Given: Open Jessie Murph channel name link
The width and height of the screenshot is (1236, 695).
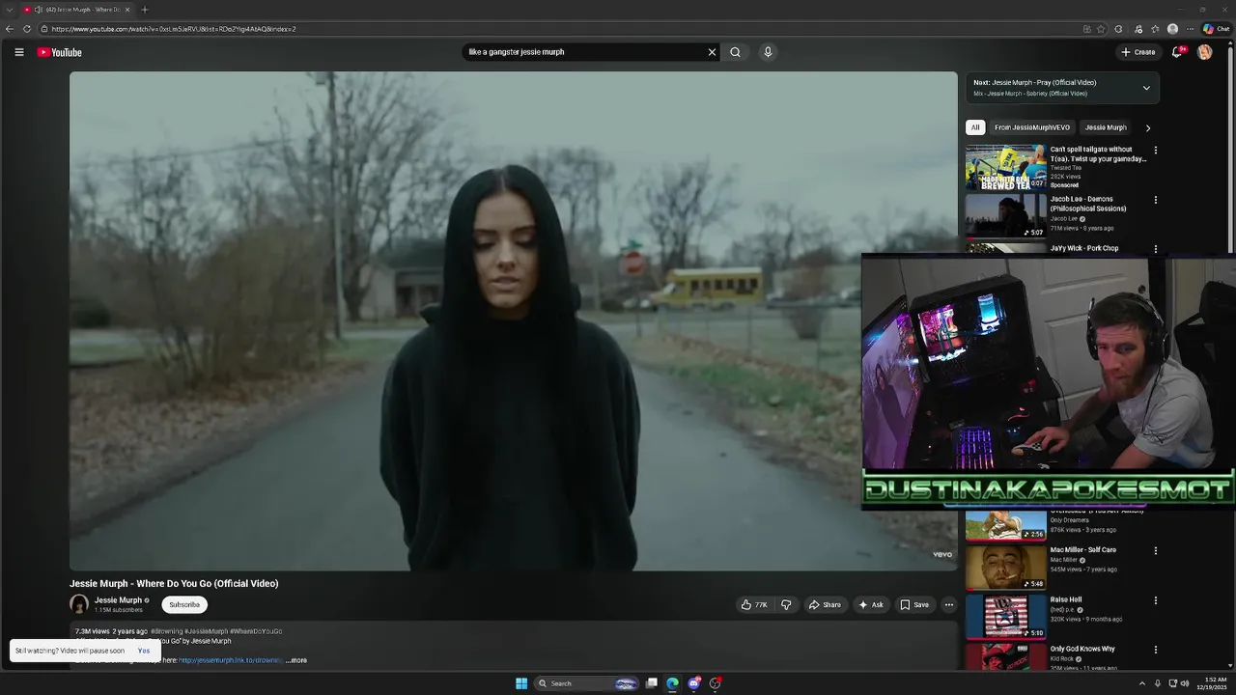Looking at the screenshot, I should point(118,600).
